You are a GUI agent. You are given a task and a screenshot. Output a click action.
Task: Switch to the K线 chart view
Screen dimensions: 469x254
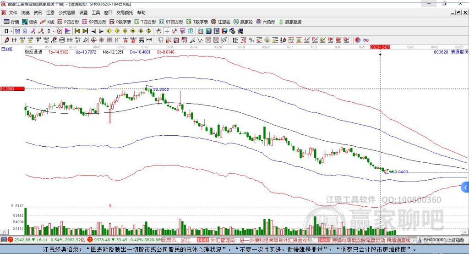click(x=47, y=22)
